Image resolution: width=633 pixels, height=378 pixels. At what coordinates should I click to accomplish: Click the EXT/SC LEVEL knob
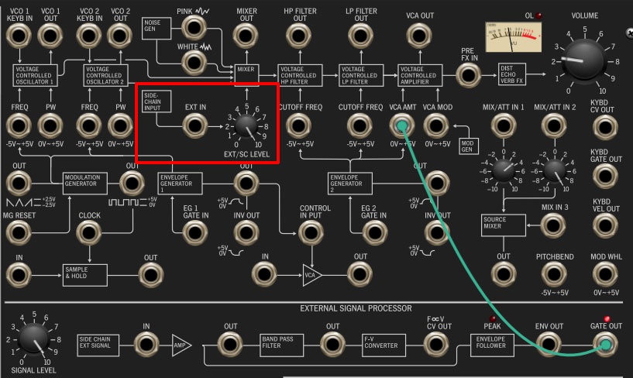(x=246, y=125)
